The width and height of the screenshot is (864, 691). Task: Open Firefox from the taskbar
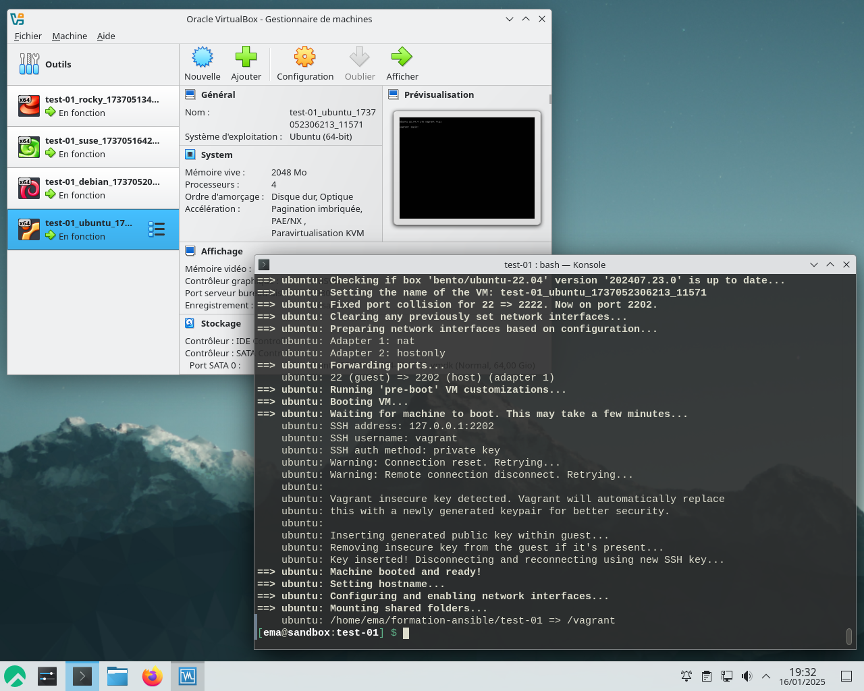152,675
